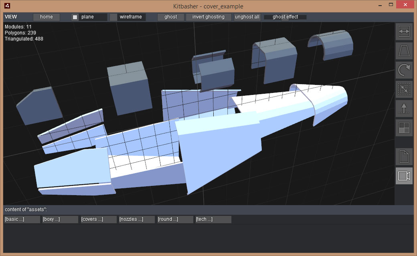Toggle the highlighted video camera icon
The image size is (417, 256).
pos(404,176)
